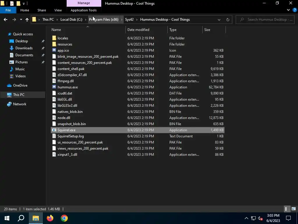The image size is (298, 224).
Task: Sort files by Type column
Action: pyautogui.click(x=173, y=30)
